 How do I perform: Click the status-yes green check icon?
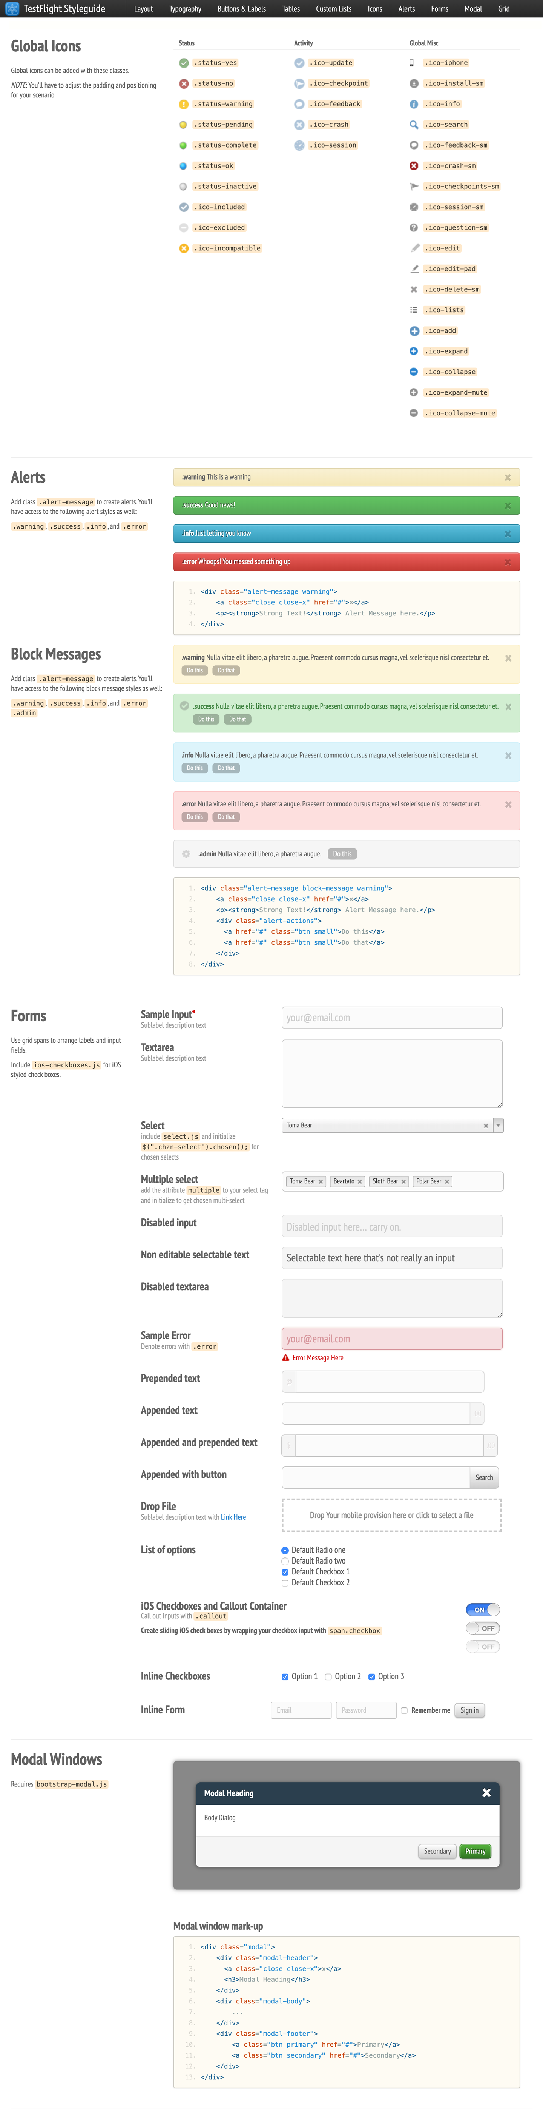tap(184, 63)
